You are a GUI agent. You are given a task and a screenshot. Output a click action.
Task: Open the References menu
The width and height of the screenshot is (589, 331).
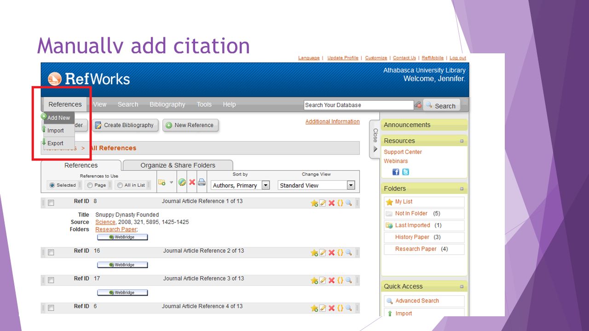65,104
